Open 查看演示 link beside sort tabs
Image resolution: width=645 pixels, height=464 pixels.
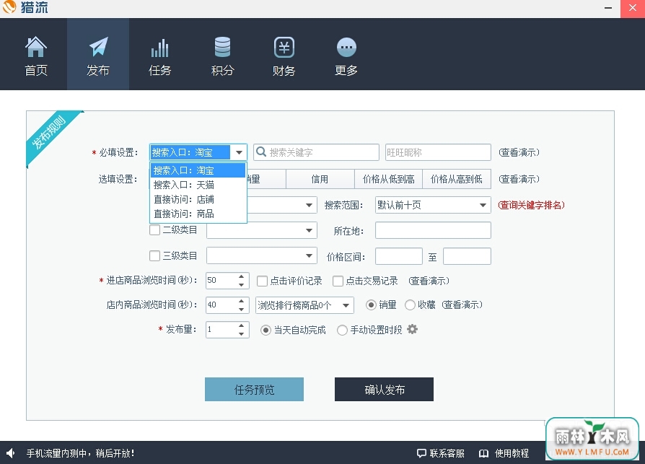coord(519,180)
